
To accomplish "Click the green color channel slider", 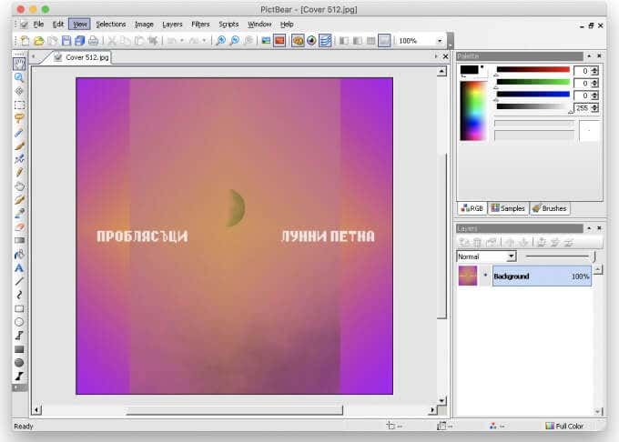I will [533, 82].
